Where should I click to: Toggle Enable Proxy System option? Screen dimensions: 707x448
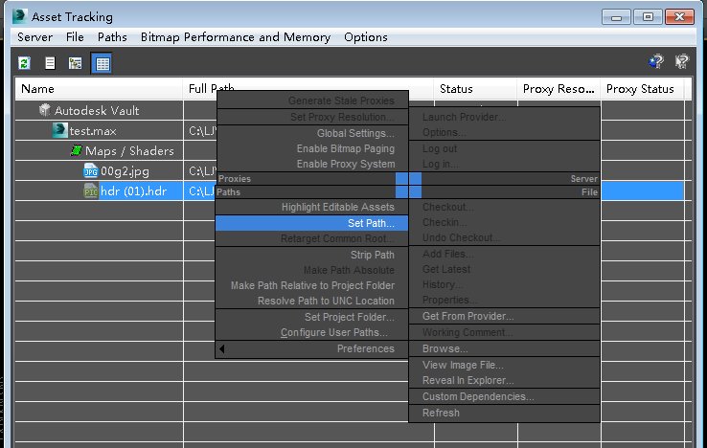pyautogui.click(x=346, y=164)
